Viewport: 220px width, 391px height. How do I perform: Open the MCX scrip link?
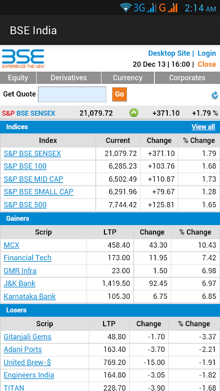click(x=11, y=245)
